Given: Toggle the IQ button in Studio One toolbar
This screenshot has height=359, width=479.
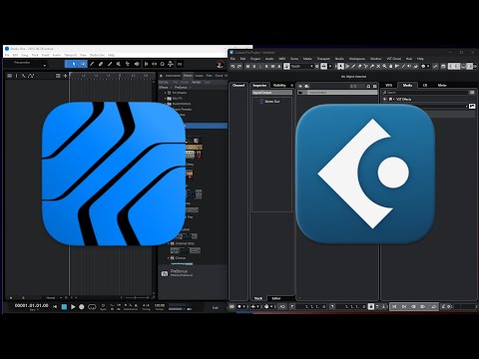Looking at the screenshot, I should 180,64.
